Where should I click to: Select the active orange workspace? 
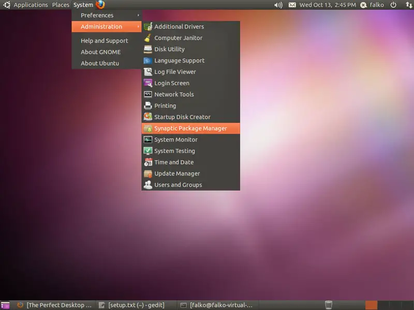(371, 305)
